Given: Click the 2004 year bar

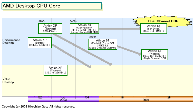Looking at the screenshot, I should point(146,100).
